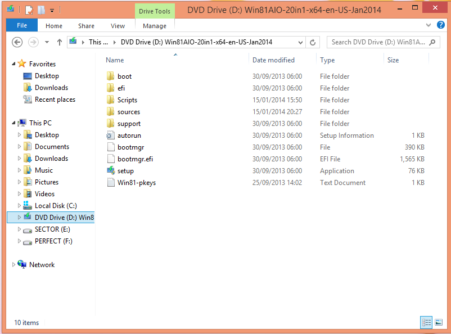
Task: Collapse the Favorites group
Action: (13, 64)
